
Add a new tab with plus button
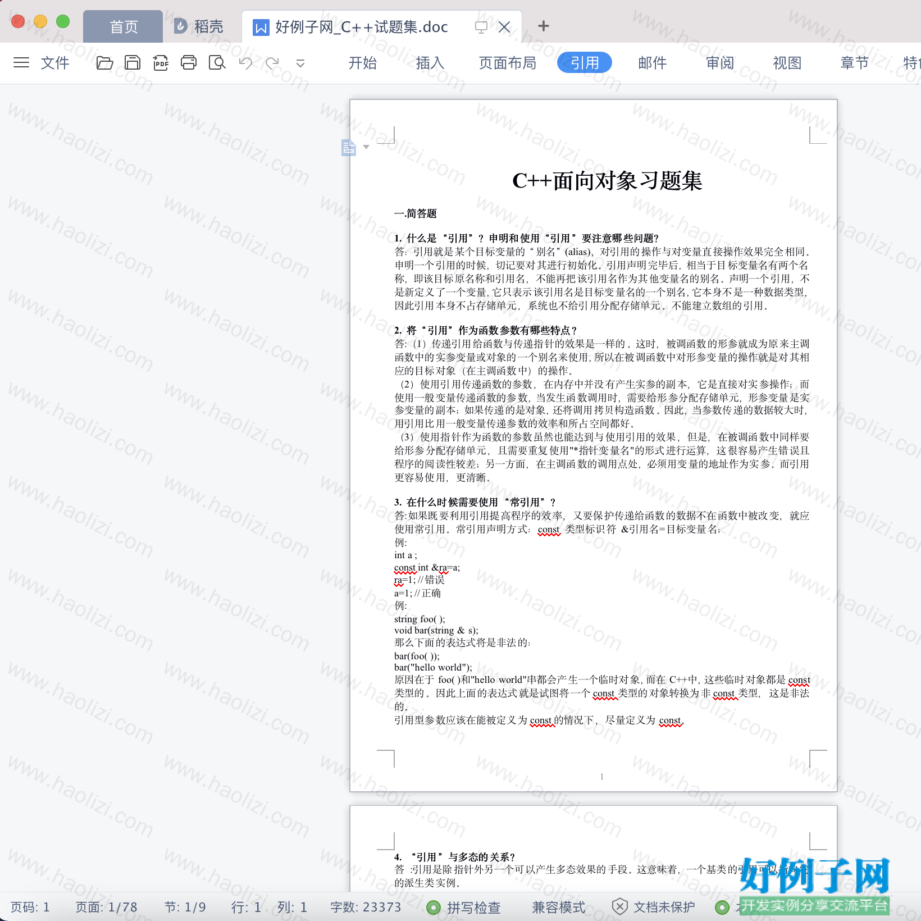click(x=543, y=26)
